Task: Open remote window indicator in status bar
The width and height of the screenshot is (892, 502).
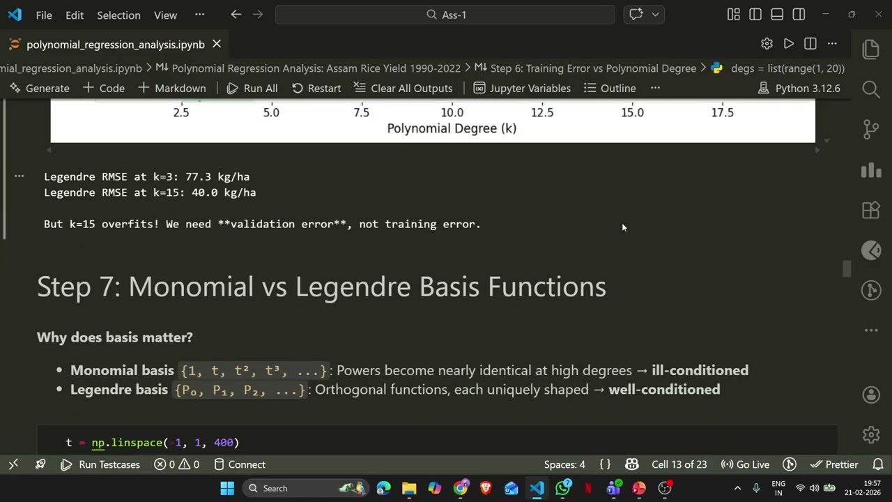Action: coord(13,464)
